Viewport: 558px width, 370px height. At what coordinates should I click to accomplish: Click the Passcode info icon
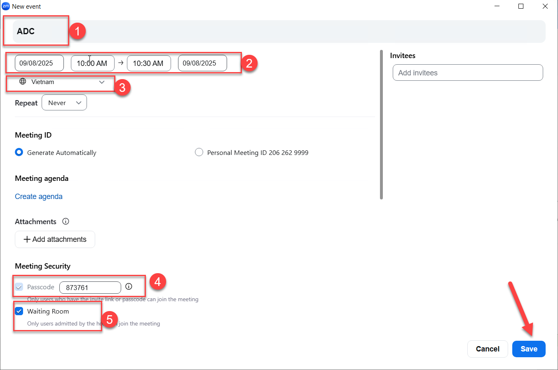[129, 286]
